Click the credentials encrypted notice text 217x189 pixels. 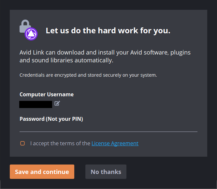tap(88, 75)
